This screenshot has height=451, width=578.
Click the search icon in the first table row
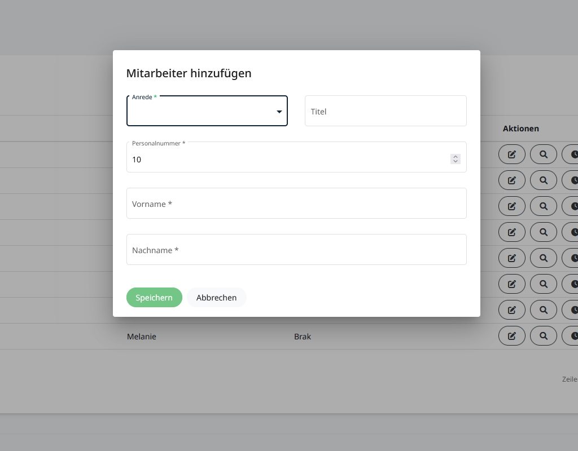[x=543, y=154]
